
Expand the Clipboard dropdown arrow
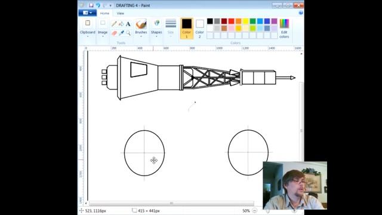pyautogui.click(x=88, y=36)
